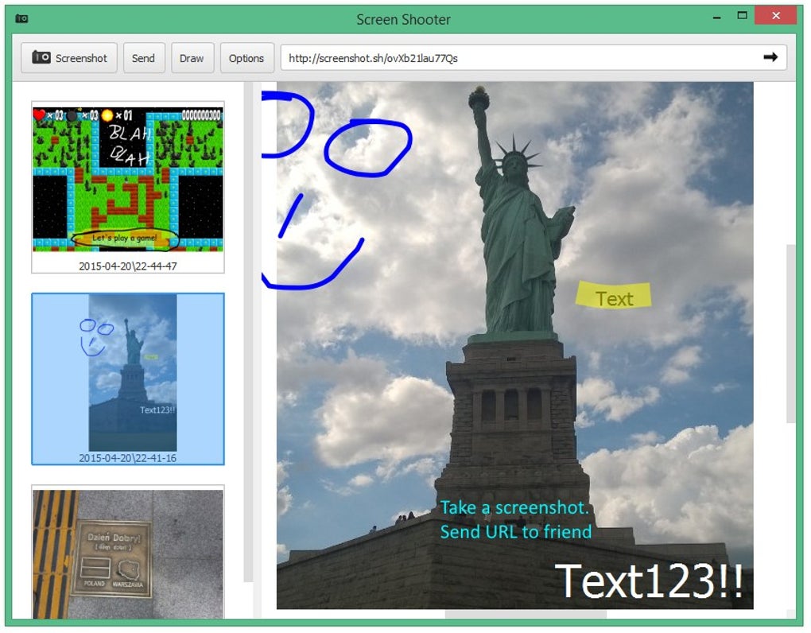
Task: Click the preview horizontal scrollbar
Action: tap(526, 615)
